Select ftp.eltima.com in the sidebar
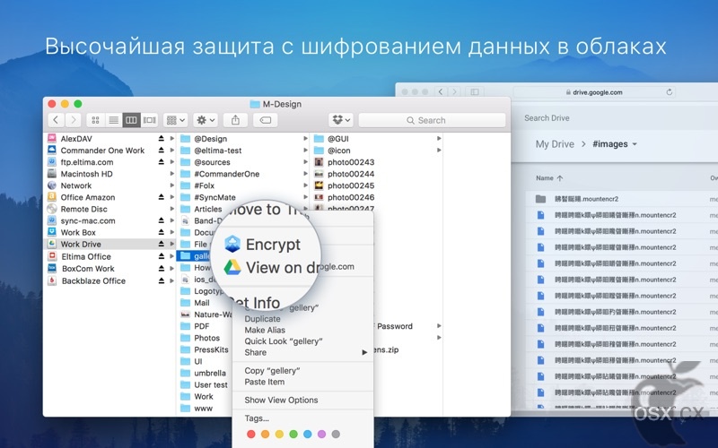Screen dimensions: 718x448 point(86,162)
